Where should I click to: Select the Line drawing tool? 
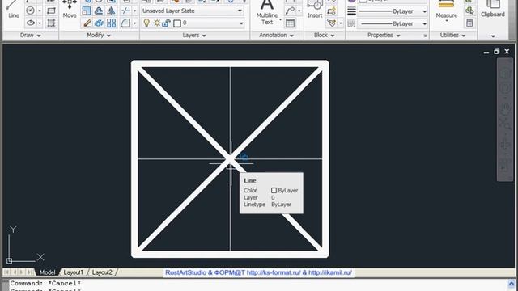tap(13, 10)
